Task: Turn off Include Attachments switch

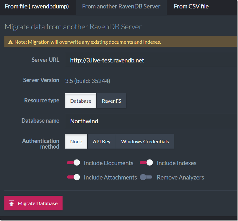Action: [73, 177]
